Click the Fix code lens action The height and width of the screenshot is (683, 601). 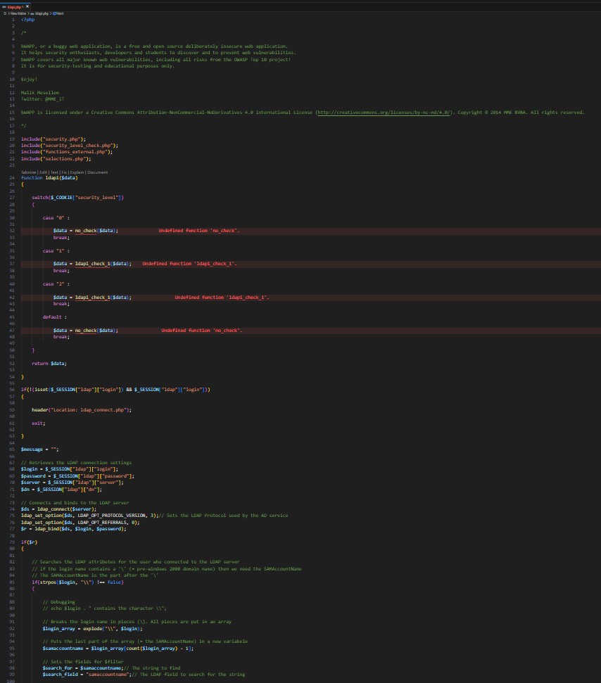click(64, 172)
